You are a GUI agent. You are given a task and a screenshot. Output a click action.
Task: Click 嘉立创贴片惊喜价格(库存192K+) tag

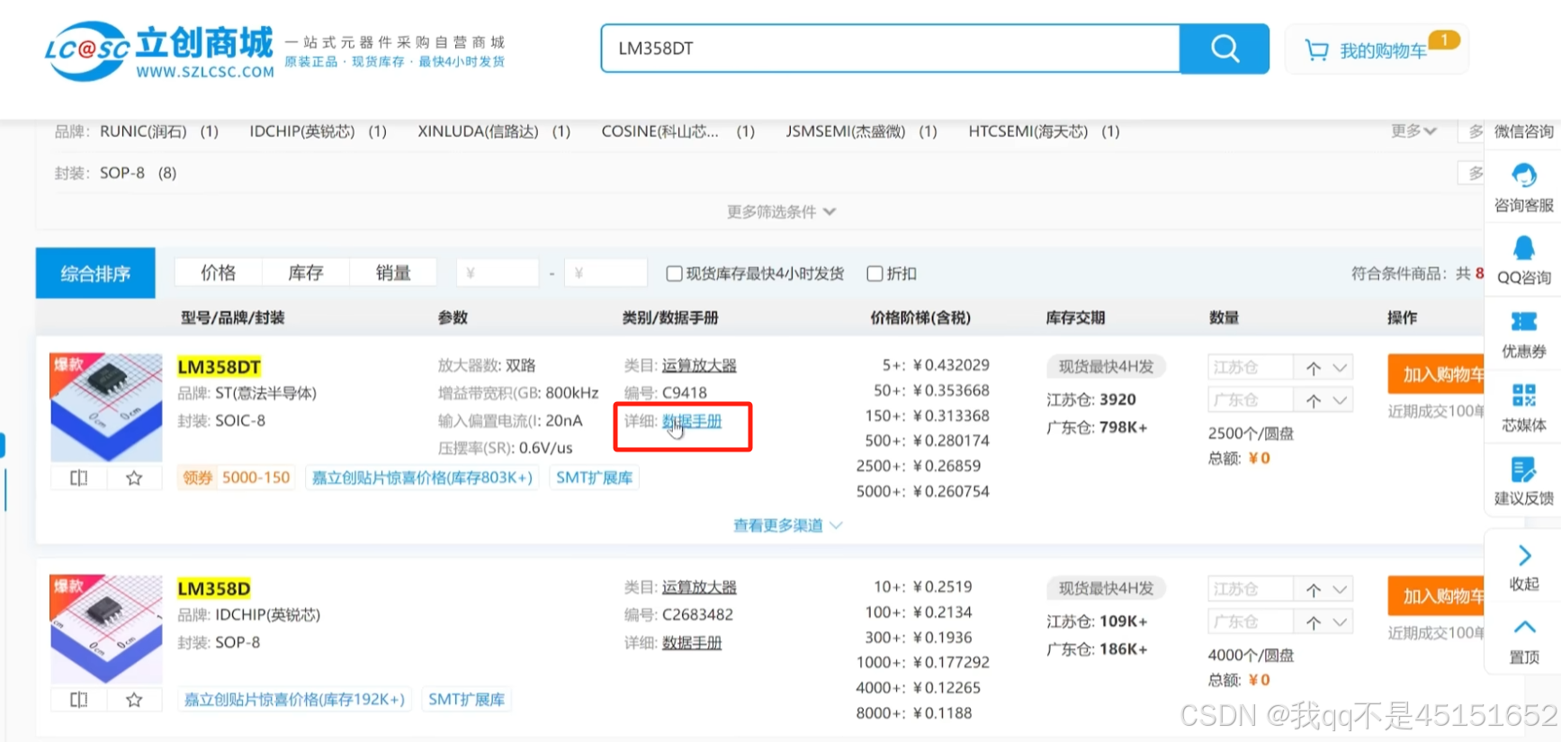(x=294, y=699)
